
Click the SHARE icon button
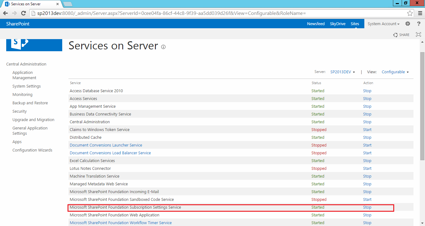[x=401, y=35]
